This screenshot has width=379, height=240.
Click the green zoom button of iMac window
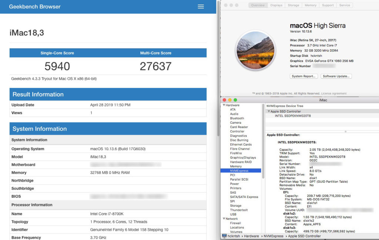(235, 100)
